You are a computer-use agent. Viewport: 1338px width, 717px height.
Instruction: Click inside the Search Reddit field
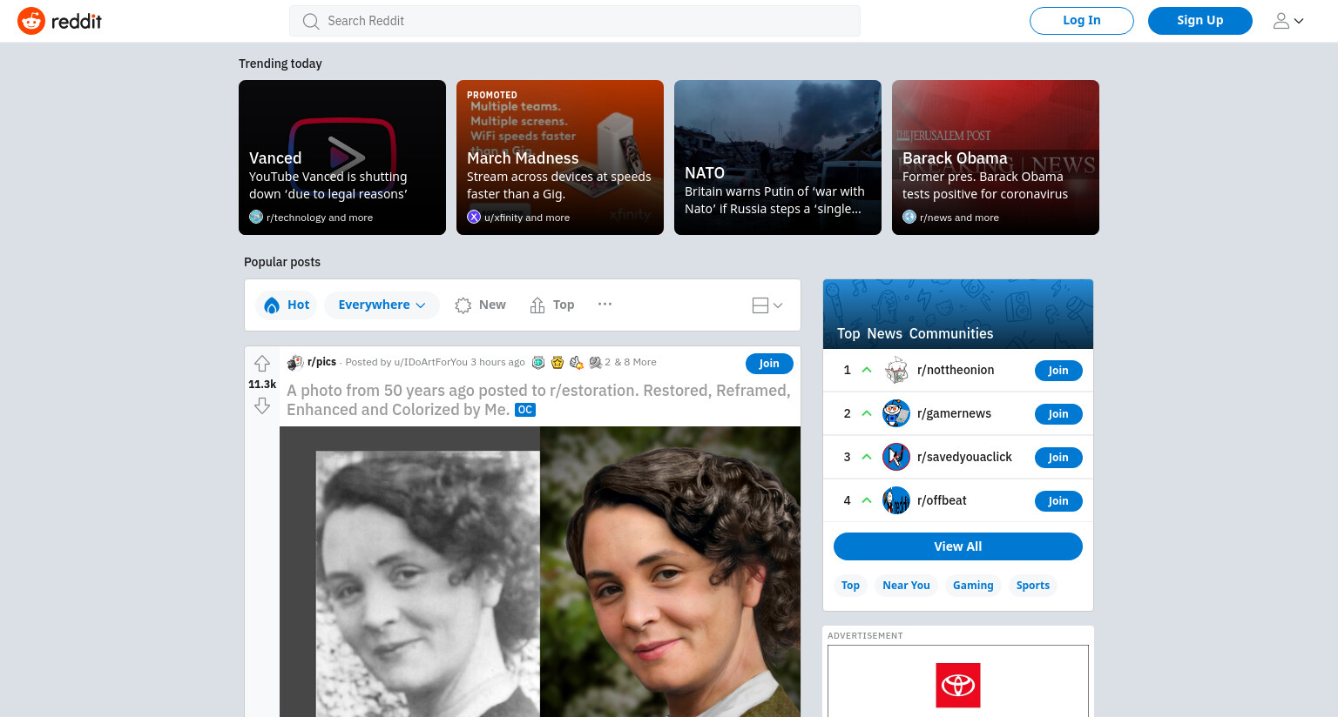pos(575,21)
